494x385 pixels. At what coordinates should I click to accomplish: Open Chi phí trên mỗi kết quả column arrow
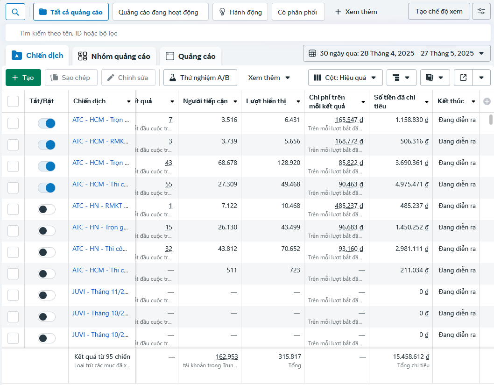tap(363, 102)
